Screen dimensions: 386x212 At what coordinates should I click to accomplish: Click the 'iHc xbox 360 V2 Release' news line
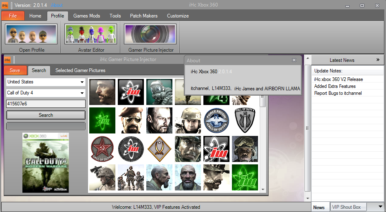pyautogui.click(x=338, y=79)
